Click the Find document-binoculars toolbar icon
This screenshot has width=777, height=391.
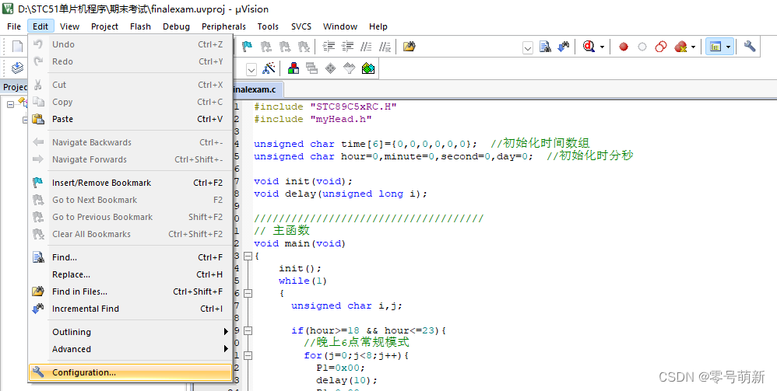pyautogui.click(x=545, y=47)
